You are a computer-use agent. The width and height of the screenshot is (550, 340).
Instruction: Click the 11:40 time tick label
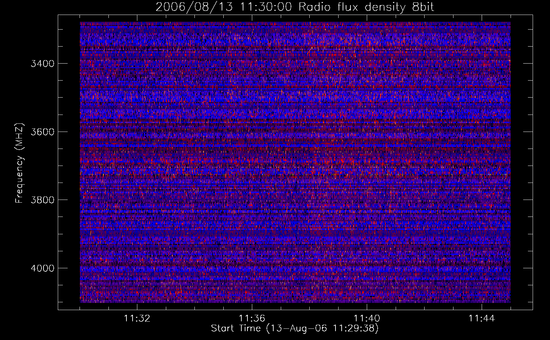pyautogui.click(x=367, y=319)
